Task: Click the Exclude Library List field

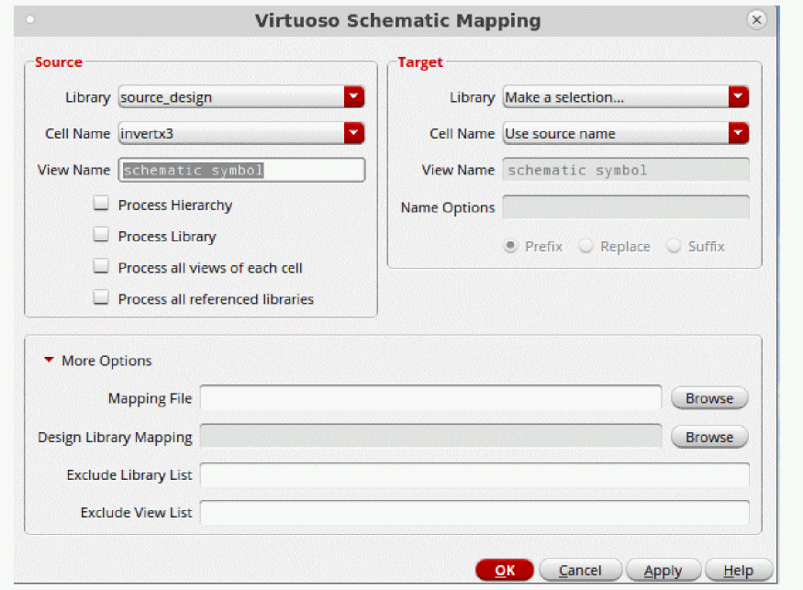Action: [x=474, y=475]
